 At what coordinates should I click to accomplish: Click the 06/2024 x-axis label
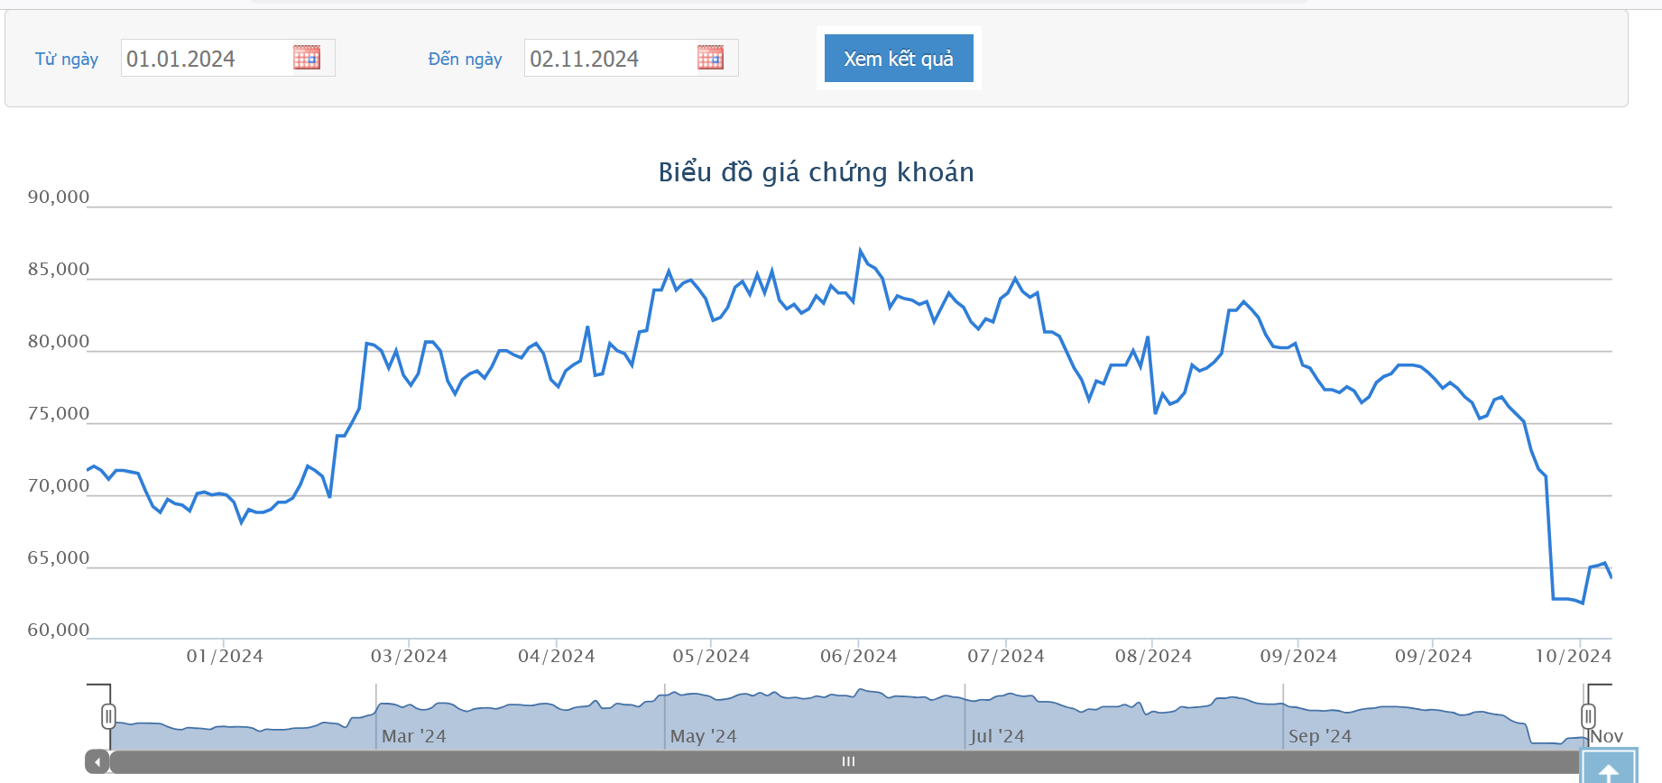(858, 656)
